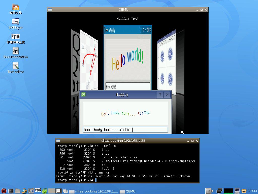Click the En keyboard layout indicator
The image size is (258, 194).
[x=208, y=191]
